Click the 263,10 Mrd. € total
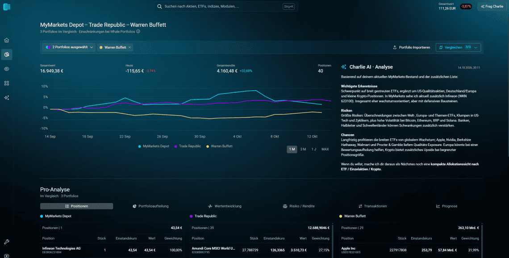This screenshot has width=509, height=258. point(468,228)
